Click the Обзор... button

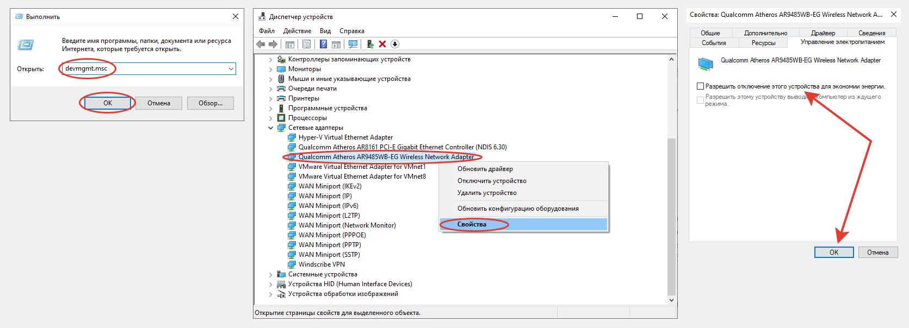(211, 103)
